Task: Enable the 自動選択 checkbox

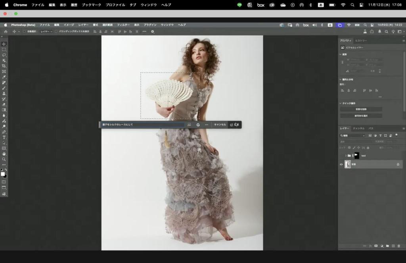Action: [24, 31]
